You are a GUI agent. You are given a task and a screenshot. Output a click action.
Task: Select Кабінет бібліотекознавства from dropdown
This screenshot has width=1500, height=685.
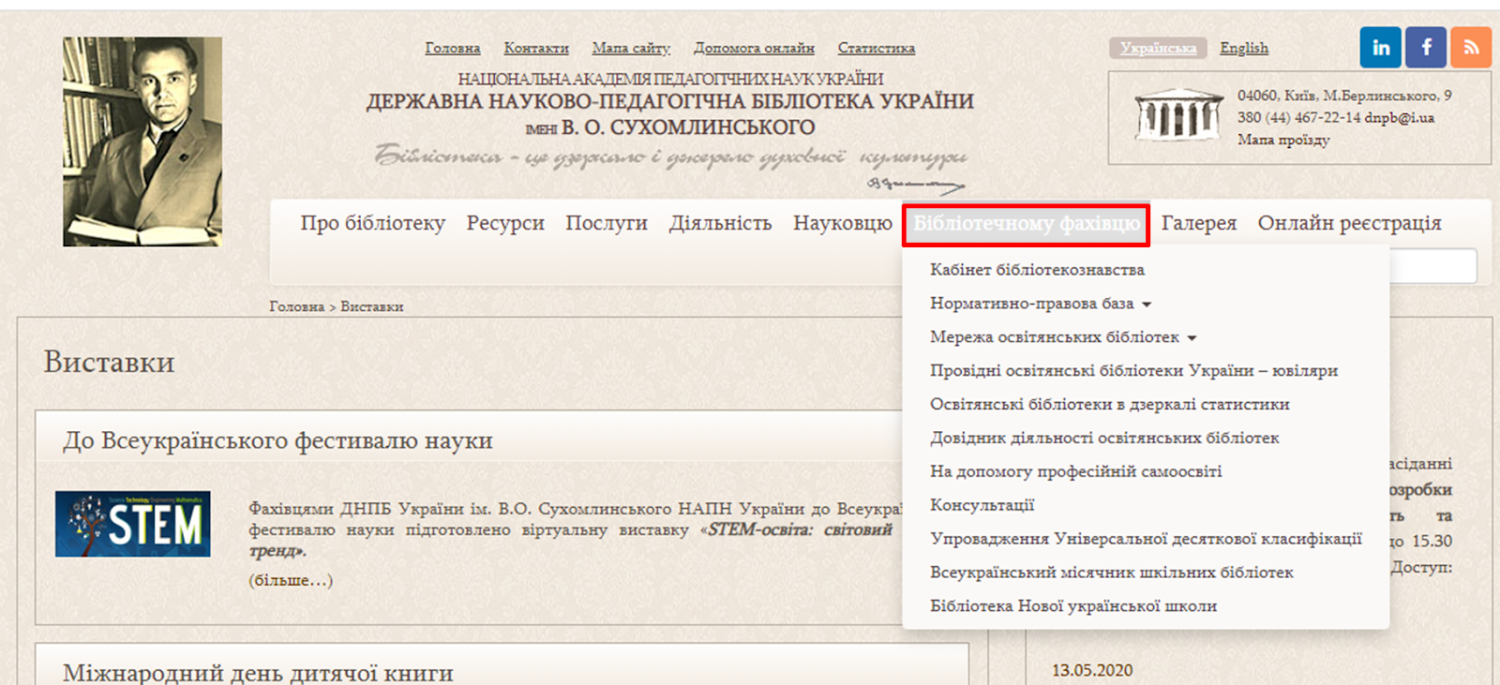point(1037,270)
